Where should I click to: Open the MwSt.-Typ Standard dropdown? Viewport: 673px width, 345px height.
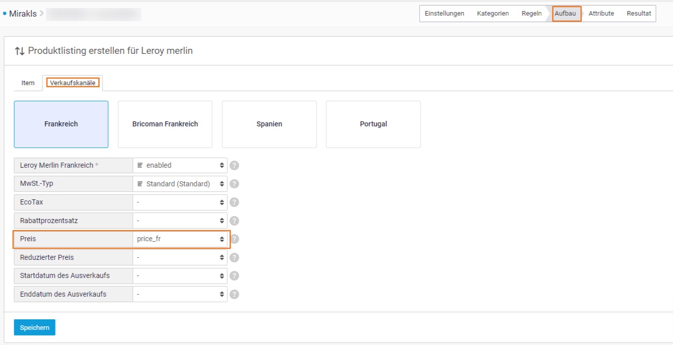point(180,184)
